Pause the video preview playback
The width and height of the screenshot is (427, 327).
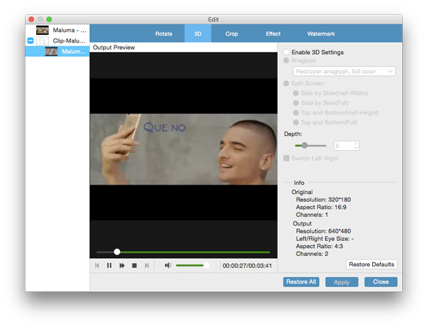pyautogui.click(x=109, y=265)
